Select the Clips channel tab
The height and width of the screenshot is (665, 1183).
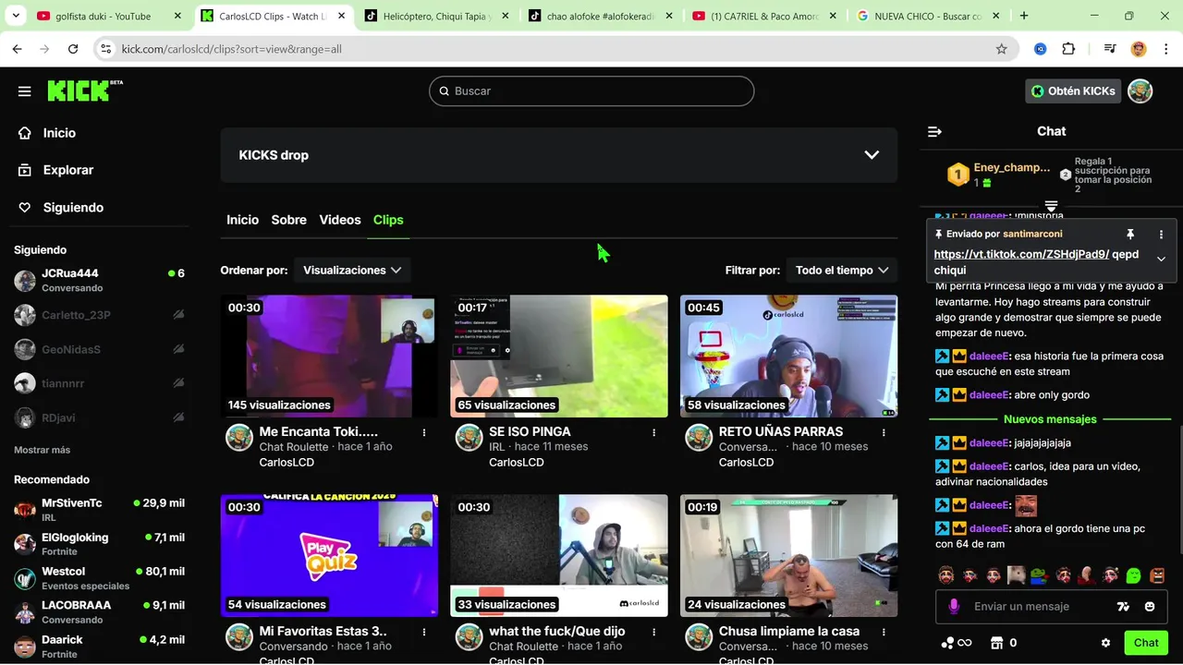pos(388,220)
